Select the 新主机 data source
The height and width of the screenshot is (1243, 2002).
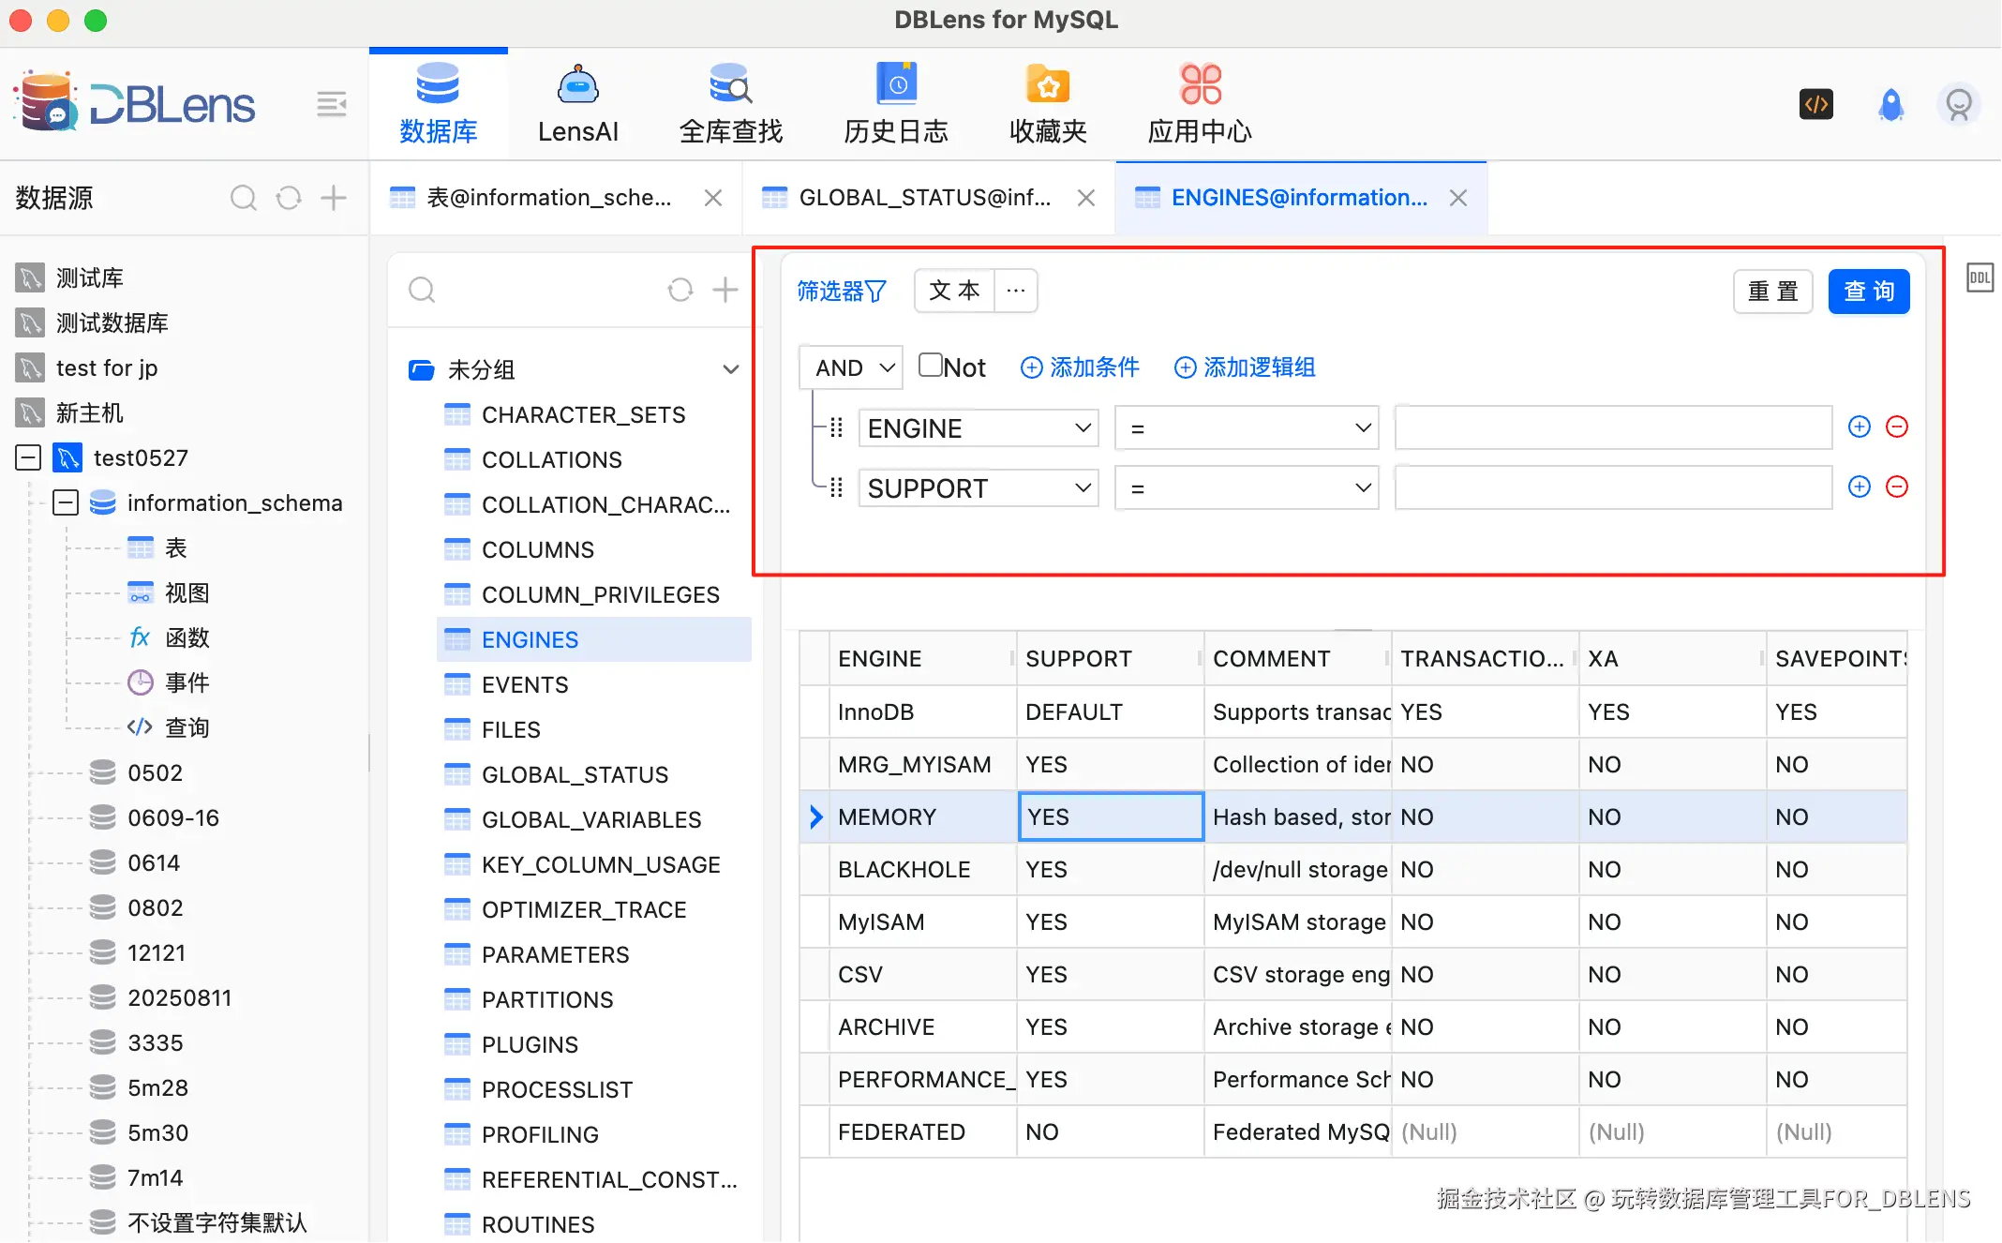(89, 412)
